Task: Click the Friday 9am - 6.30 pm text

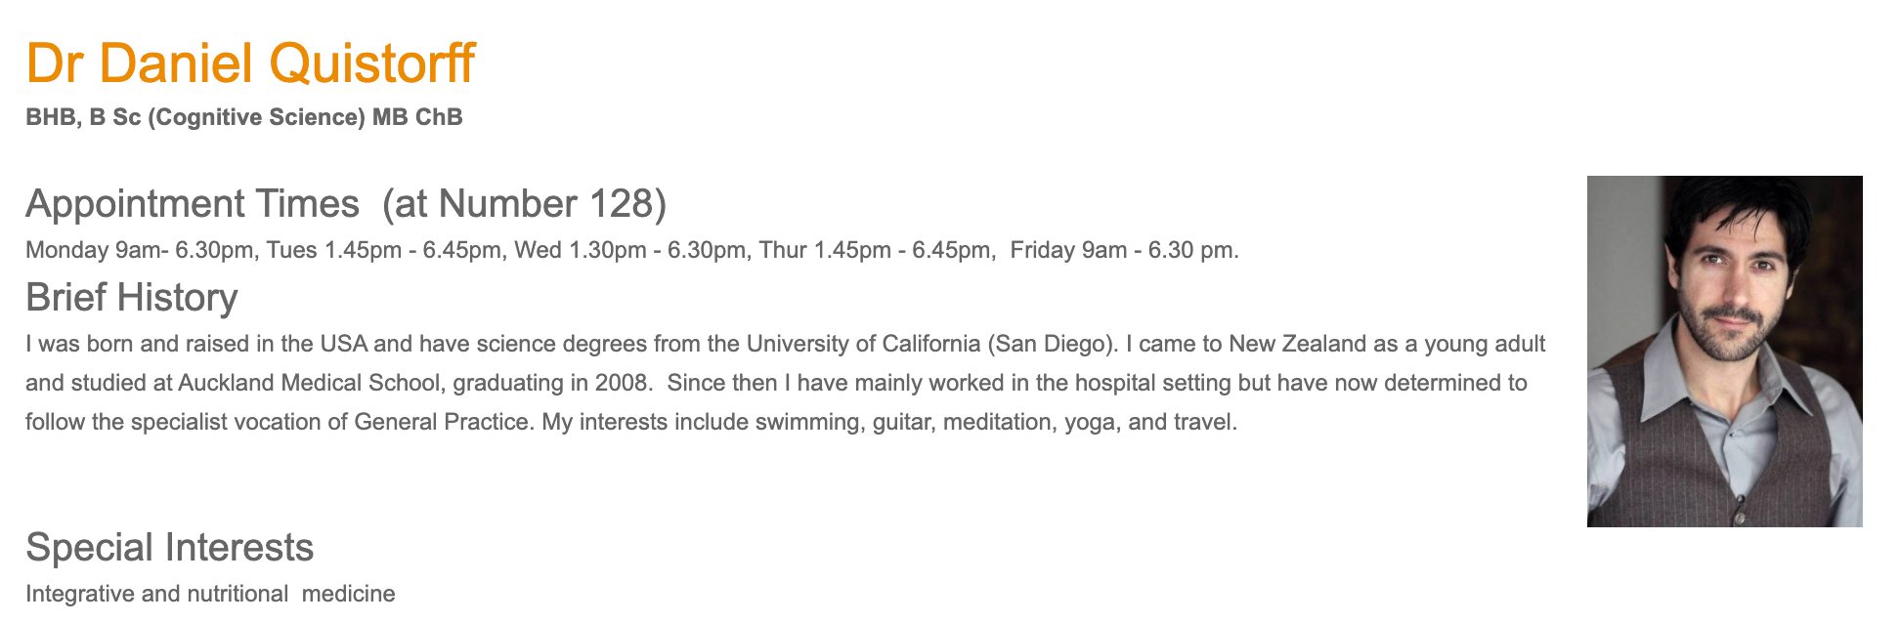Action: pyautogui.click(x=1124, y=250)
